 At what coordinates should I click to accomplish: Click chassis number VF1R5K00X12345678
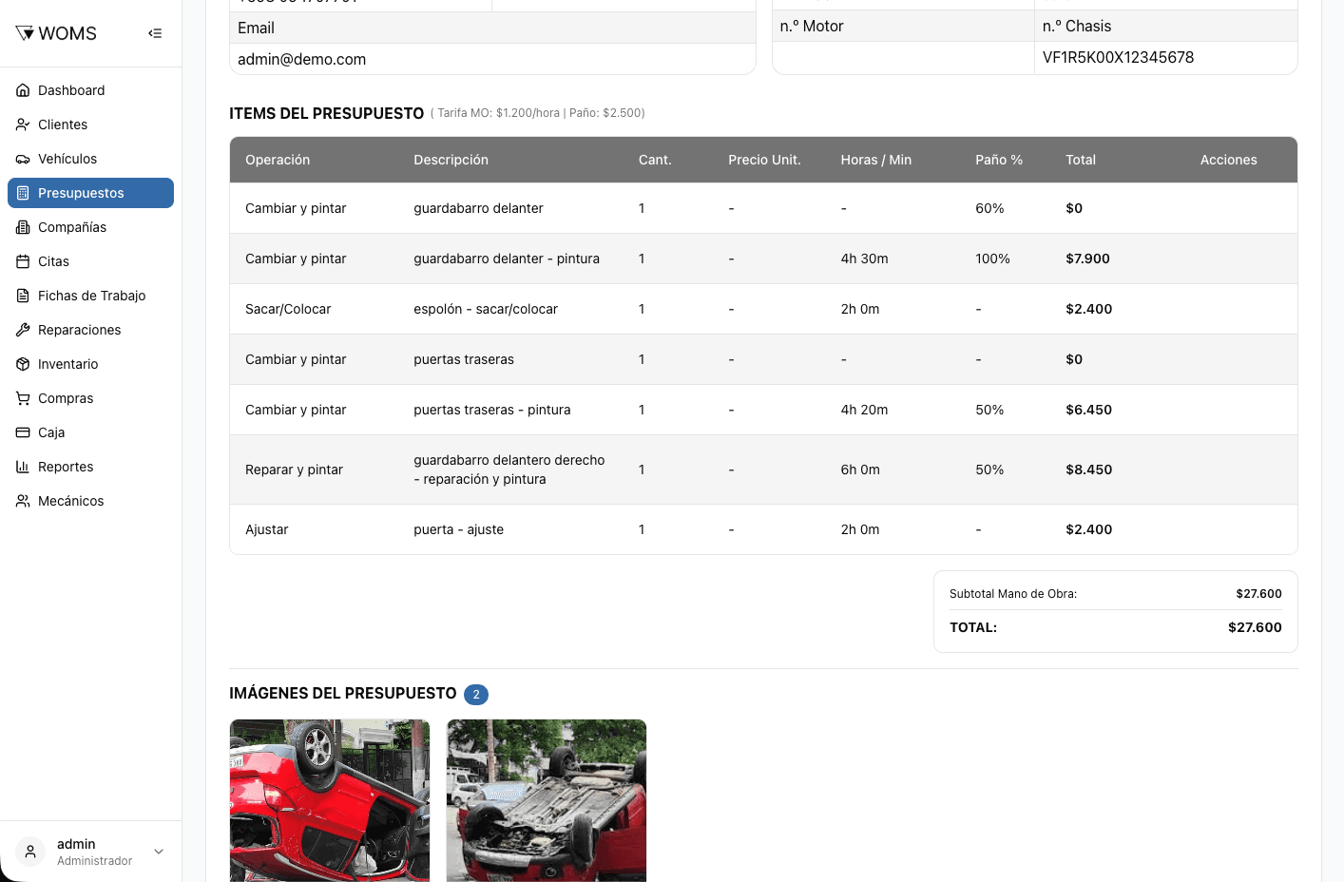click(x=1118, y=57)
